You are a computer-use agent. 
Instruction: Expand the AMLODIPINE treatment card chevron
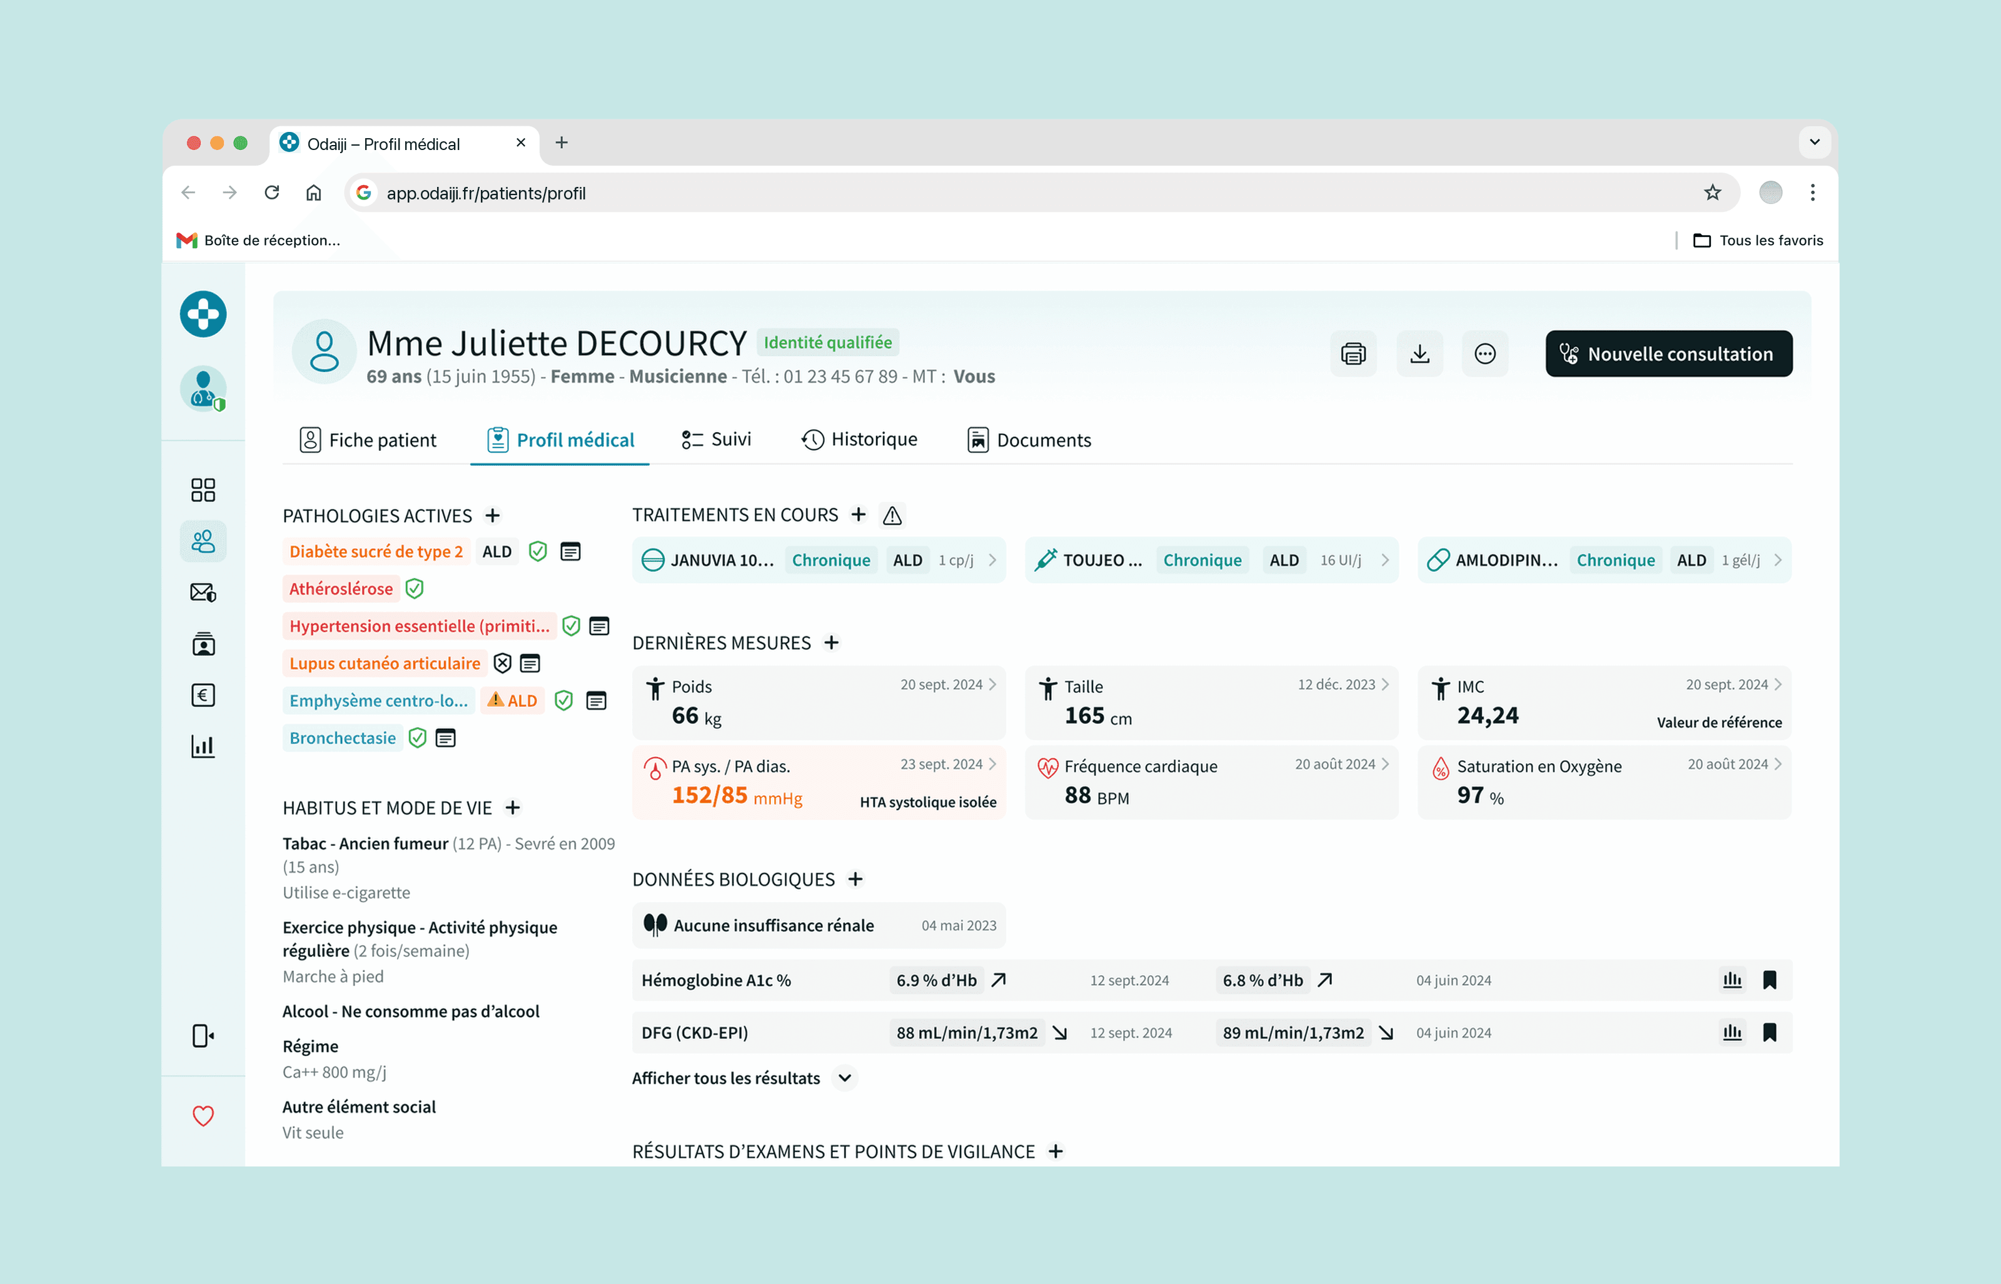click(x=1778, y=560)
